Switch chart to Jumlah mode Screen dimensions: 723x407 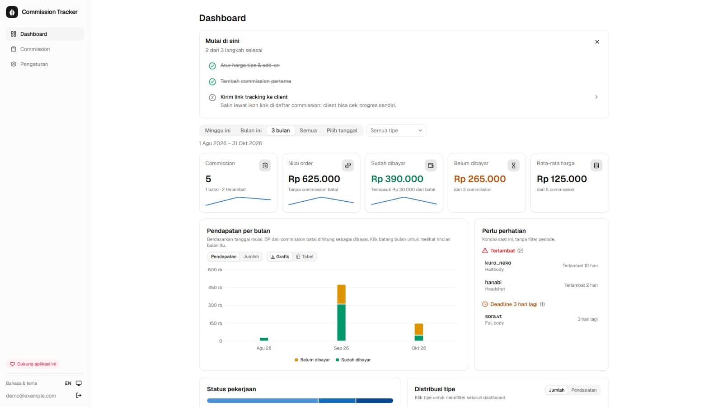click(x=251, y=256)
